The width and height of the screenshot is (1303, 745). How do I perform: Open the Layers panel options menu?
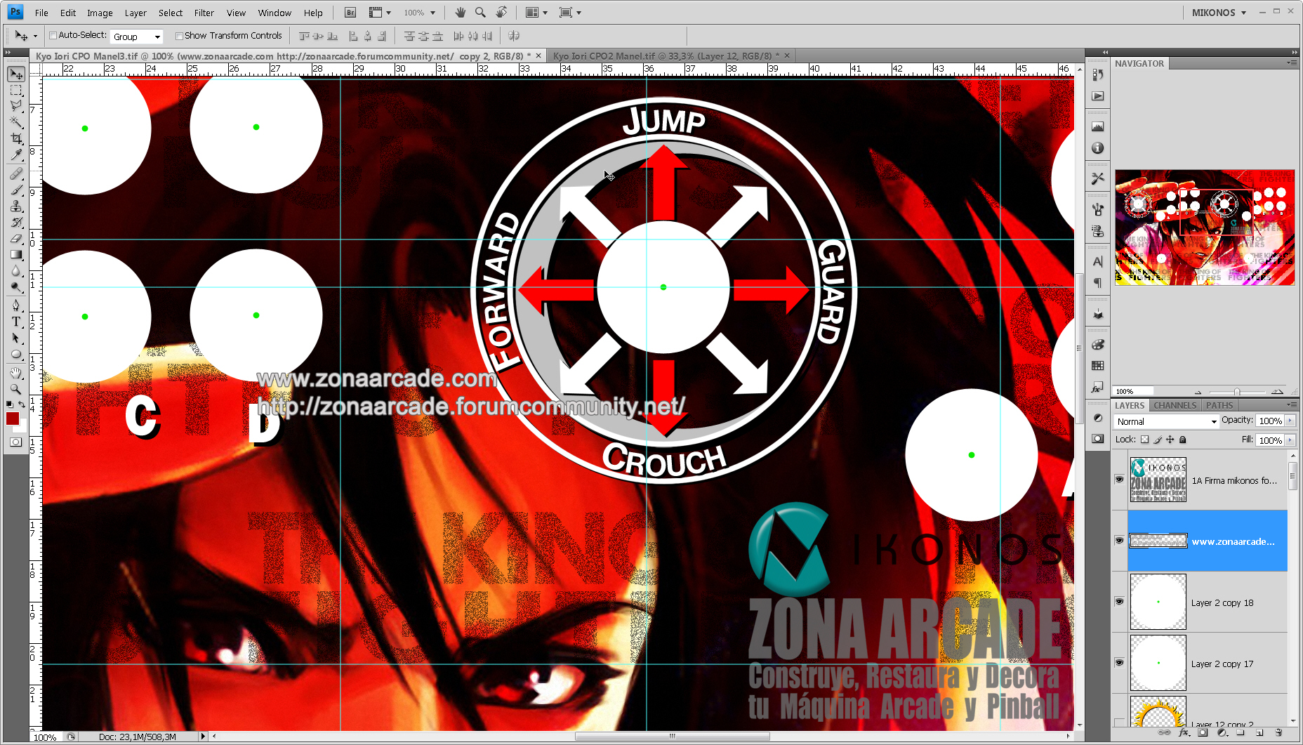(x=1292, y=405)
